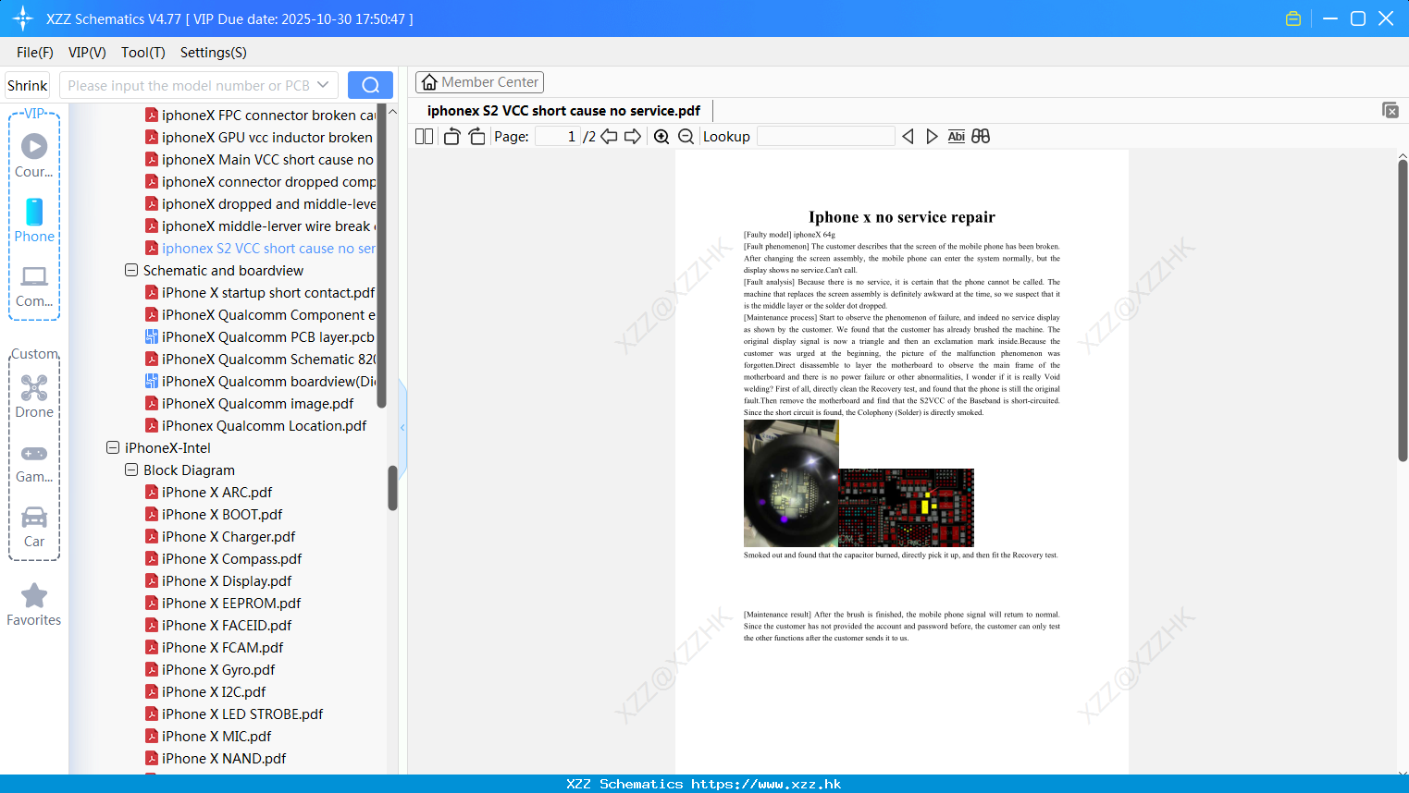Open iPhone X startup short contact.pdf
1409x793 pixels.
260,293
